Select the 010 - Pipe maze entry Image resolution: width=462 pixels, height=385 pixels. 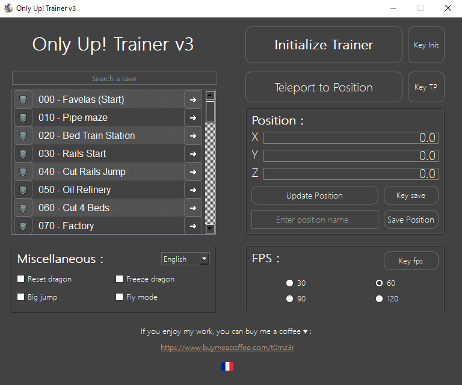(108, 117)
